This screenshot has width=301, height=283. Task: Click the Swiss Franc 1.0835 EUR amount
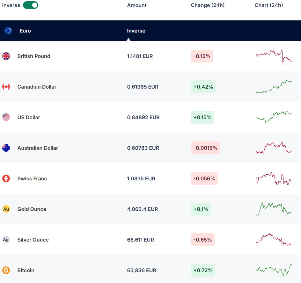141,178
